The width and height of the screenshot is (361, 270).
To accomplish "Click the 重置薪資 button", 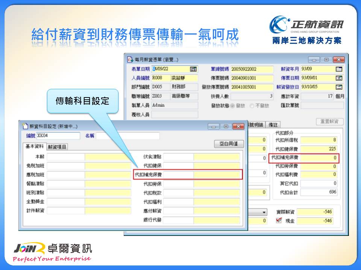I will click(329, 121).
